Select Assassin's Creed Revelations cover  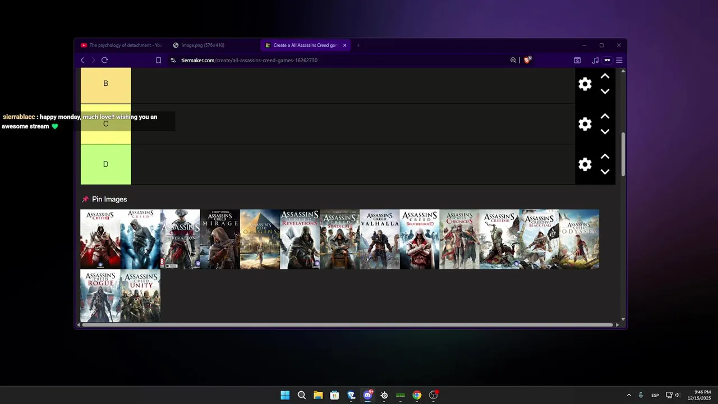point(300,239)
